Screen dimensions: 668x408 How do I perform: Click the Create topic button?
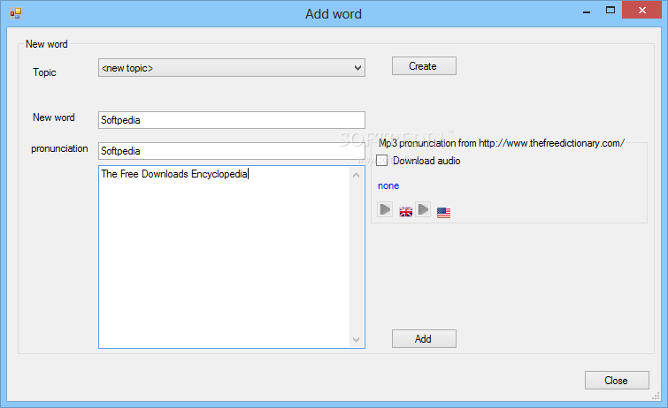click(424, 66)
